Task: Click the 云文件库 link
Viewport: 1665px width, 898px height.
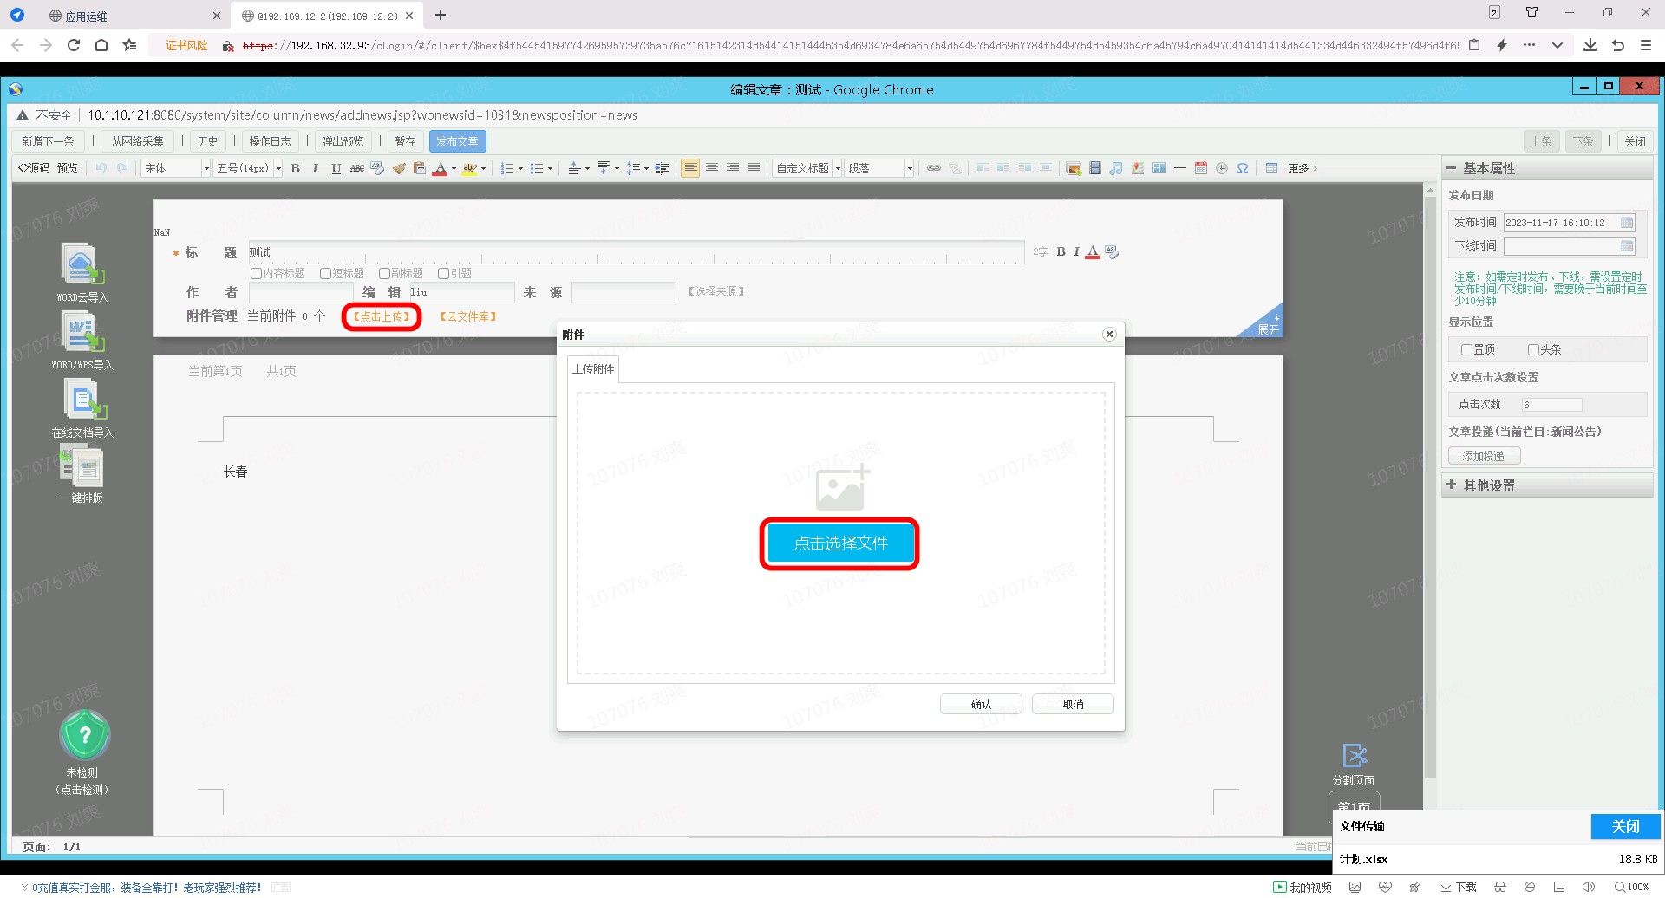Action: (468, 316)
